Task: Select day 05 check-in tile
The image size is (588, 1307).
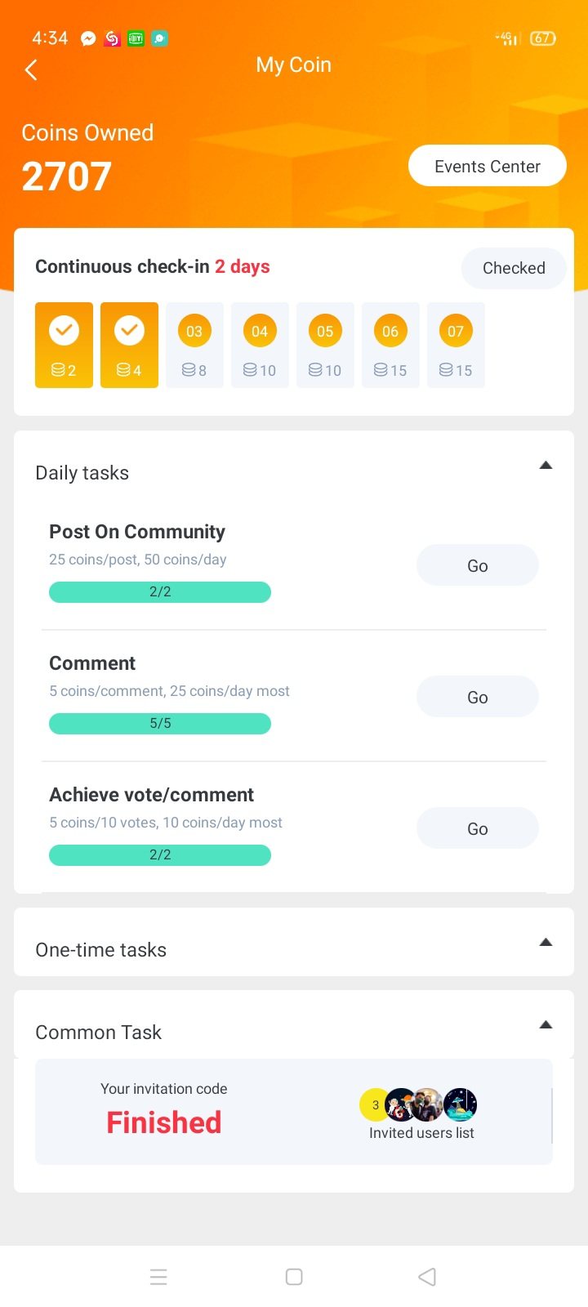Action: (325, 345)
